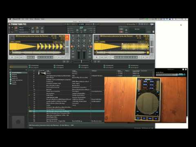The height and width of the screenshot is (147, 196).
Task: Click the left channel gain knob
Action: click(x=73, y=36)
